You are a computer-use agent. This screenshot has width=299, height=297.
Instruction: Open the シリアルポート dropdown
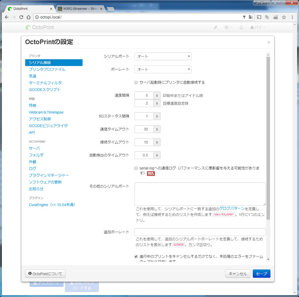163,56
